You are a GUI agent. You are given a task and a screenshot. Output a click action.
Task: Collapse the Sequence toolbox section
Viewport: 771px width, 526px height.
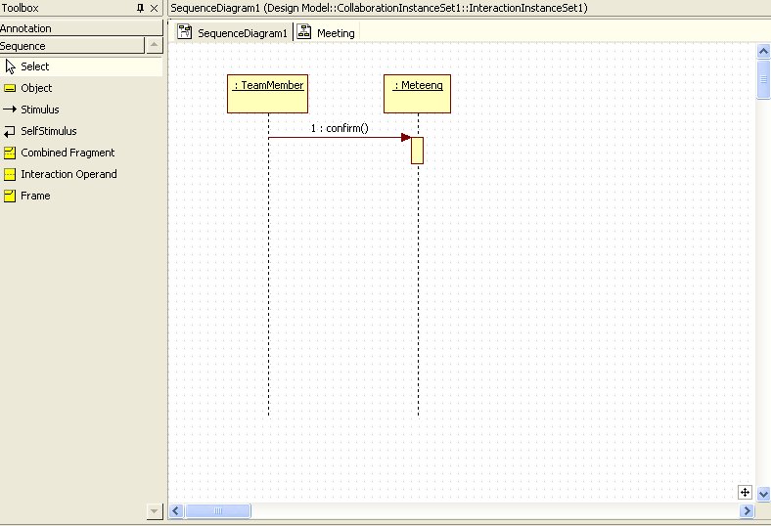point(72,46)
